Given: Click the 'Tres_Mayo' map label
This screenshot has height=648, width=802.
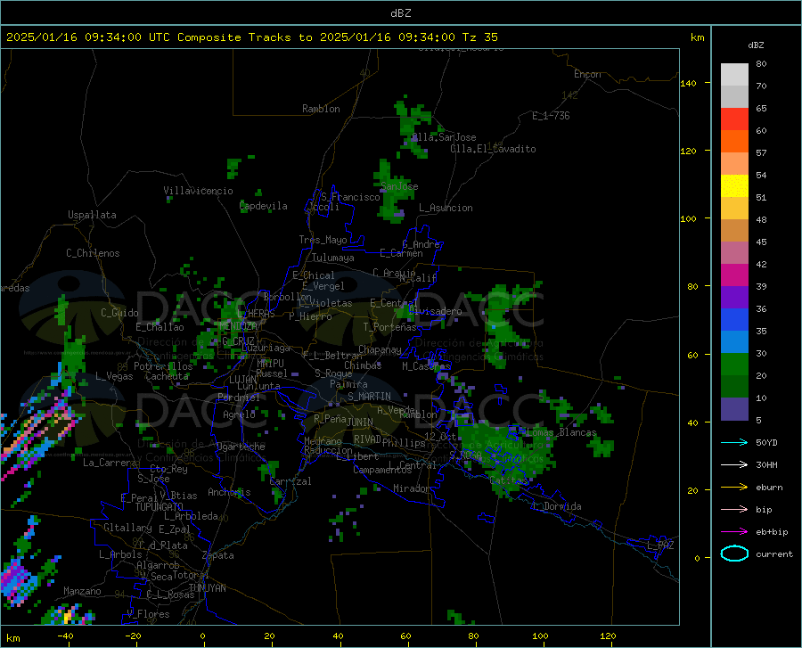Looking at the screenshot, I should click(x=323, y=240).
